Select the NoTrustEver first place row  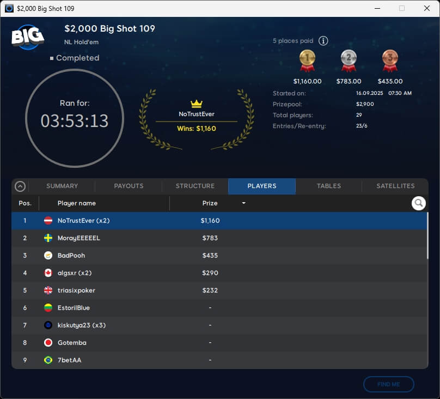point(218,221)
